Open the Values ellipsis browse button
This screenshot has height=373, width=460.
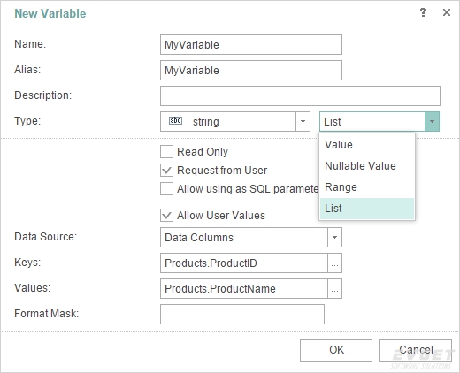[334, 289]
